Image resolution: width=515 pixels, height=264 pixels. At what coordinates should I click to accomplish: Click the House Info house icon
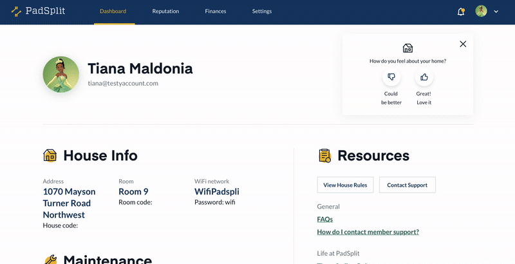pos(50,155)
